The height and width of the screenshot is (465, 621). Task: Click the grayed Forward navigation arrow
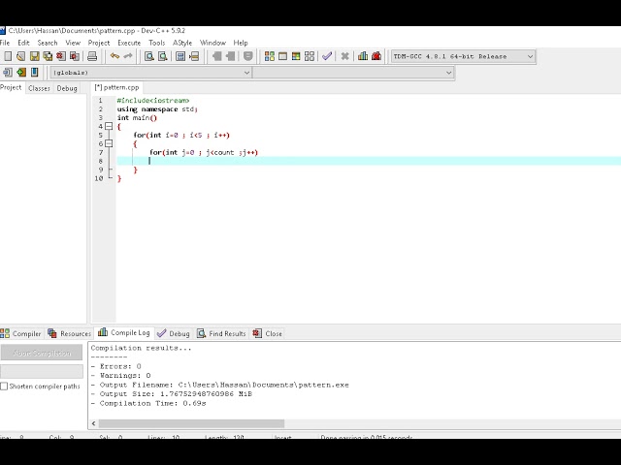230,56
